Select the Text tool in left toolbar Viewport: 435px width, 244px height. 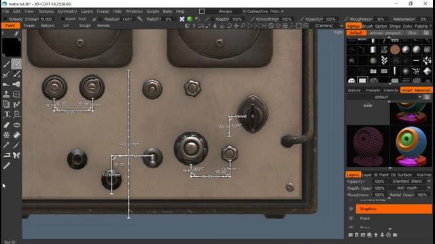6,115
